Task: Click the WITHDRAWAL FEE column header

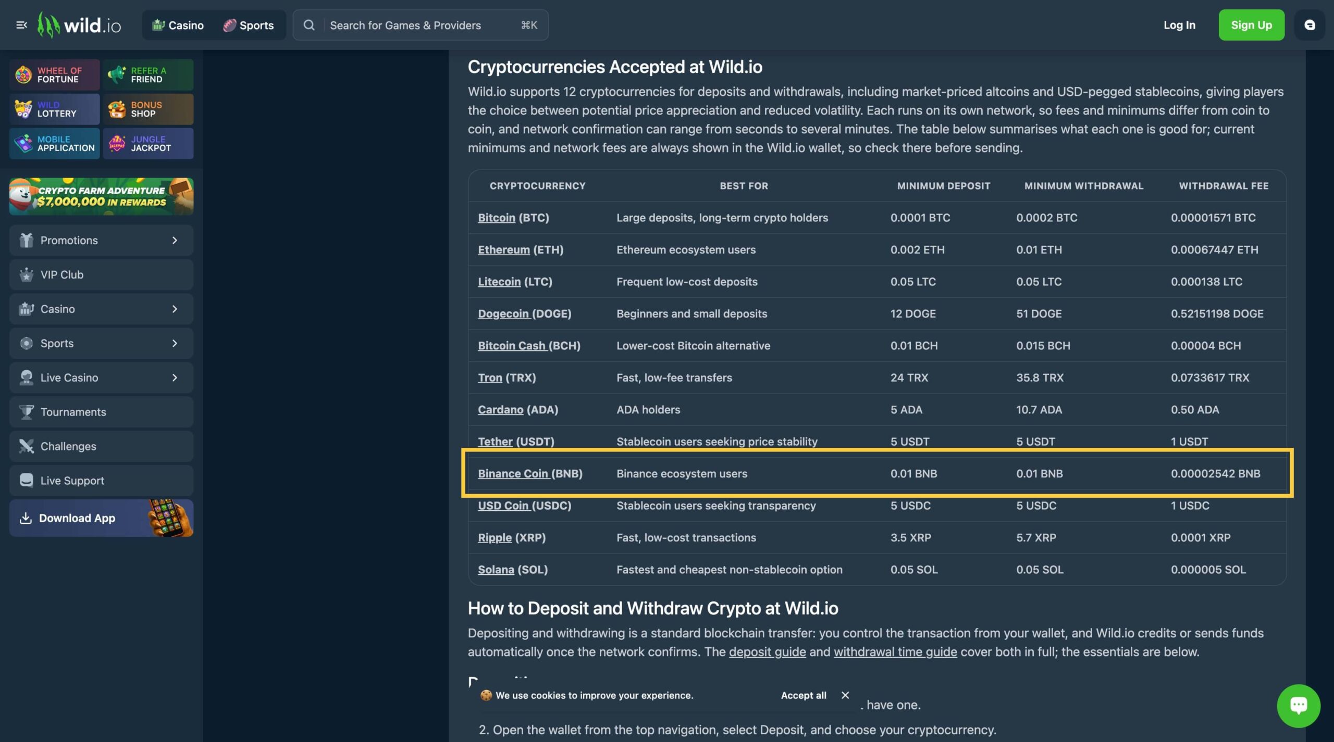Action: coord(1224,186)
